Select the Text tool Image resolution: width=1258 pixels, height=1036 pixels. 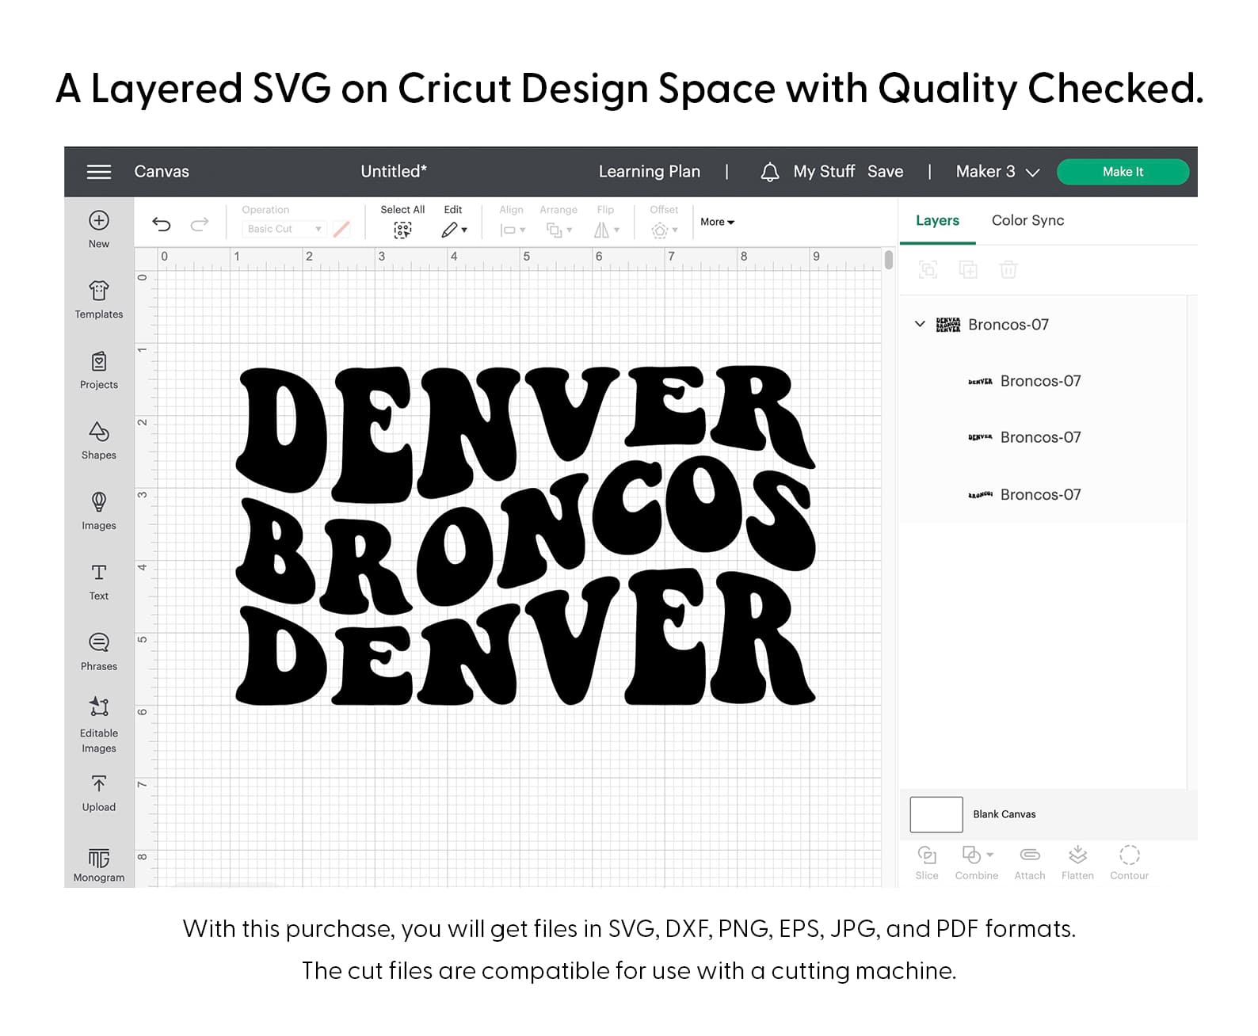click(x=99, y=573)
